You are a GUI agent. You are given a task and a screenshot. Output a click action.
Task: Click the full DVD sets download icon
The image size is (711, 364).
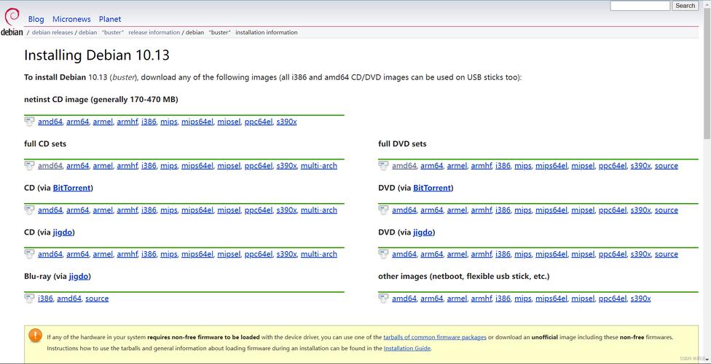click(x=383, y=165)
